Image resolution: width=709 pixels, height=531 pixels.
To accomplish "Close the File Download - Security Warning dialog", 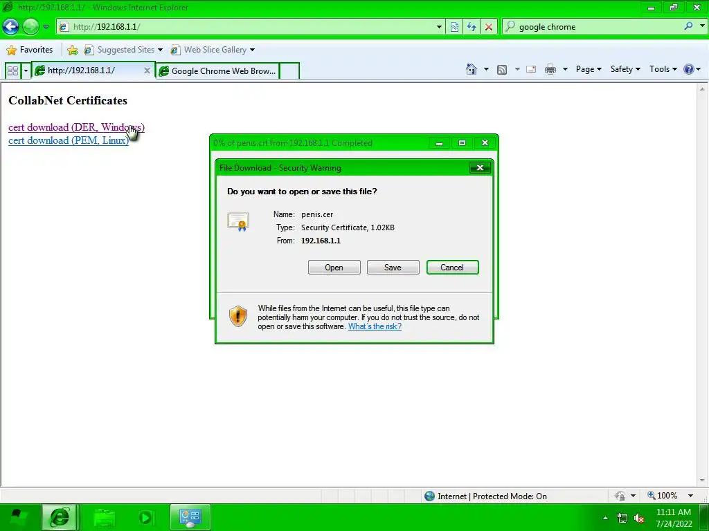I will pyautogui.click(x=481, y=168).
